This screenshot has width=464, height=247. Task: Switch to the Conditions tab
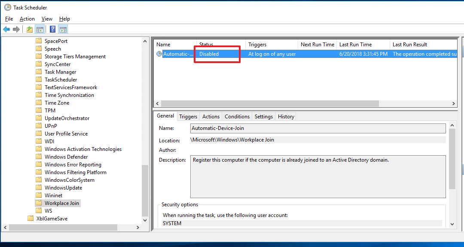[237, 116]
